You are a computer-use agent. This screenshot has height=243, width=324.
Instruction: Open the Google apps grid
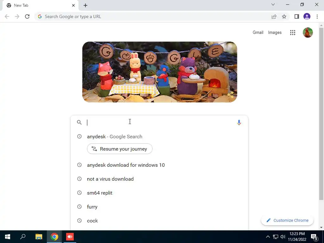point(293,33)
